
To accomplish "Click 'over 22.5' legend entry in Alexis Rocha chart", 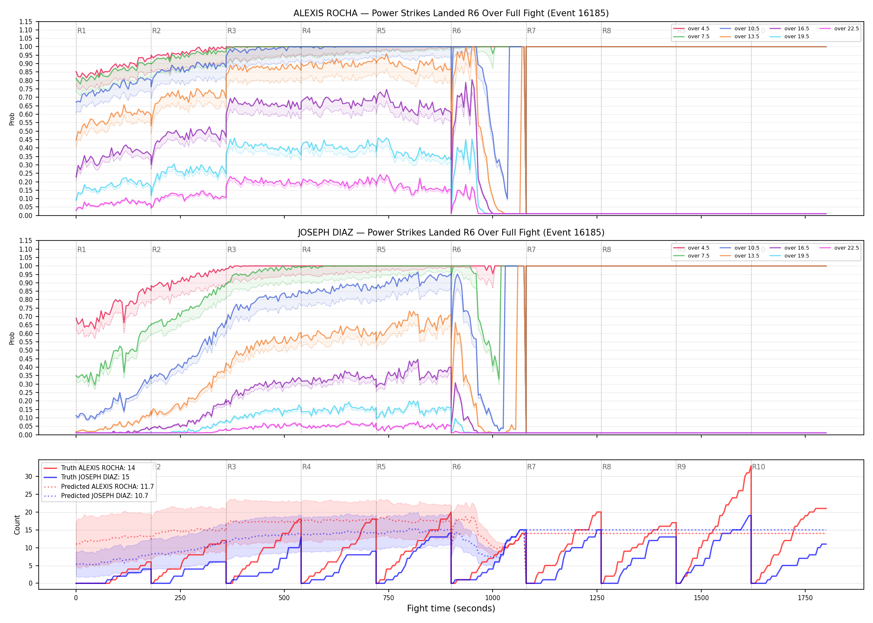I will pos(839,29).
